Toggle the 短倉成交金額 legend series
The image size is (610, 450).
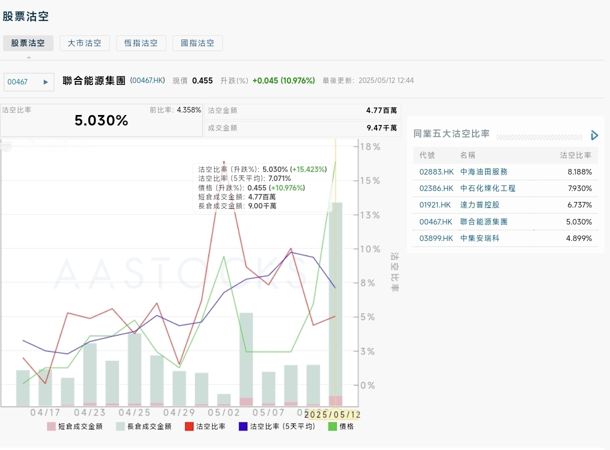point(75,426)
